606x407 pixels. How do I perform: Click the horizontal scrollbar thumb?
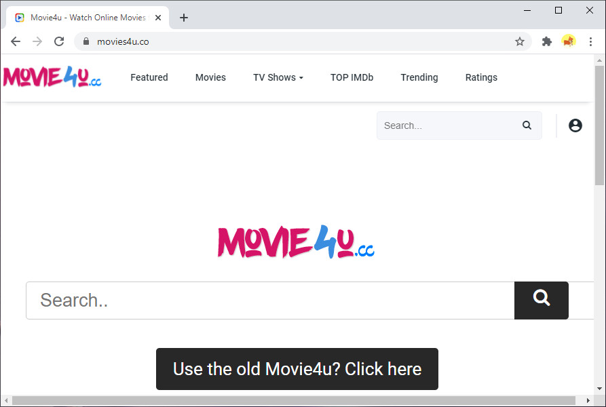coord(294,400)
